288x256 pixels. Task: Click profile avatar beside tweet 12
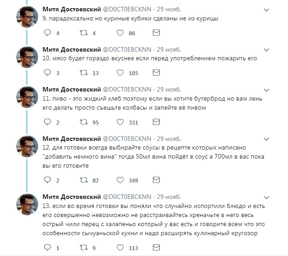[27, 147]
